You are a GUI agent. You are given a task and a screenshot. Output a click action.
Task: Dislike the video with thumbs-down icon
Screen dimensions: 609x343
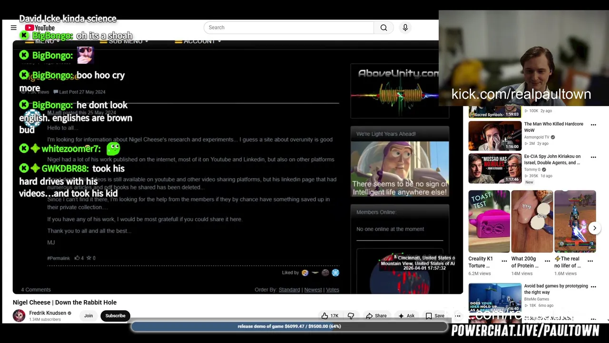click(351, 316)
